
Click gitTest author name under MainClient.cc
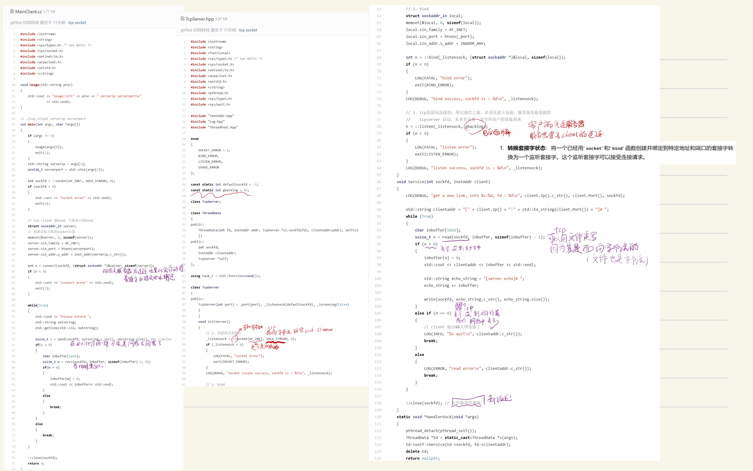pyautogui.click(x=25, y=23)
